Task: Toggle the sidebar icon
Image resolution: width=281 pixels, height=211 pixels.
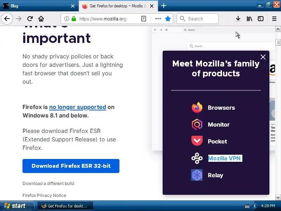Action: tap(260, 19)
